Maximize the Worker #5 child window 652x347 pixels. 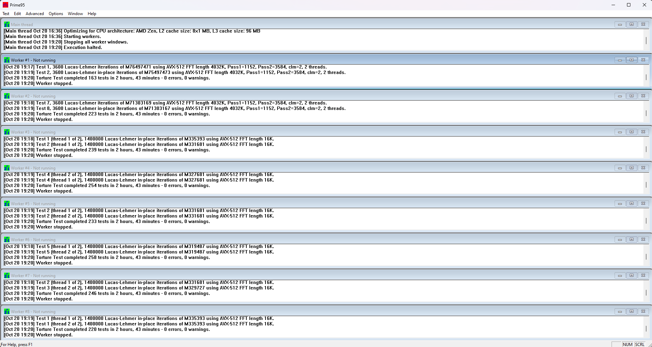pos(631,203)
